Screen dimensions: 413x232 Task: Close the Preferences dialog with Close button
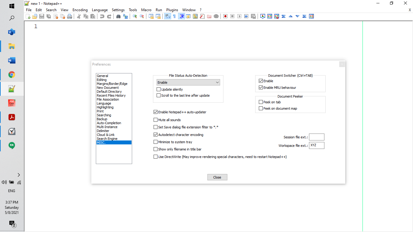[x=217, y=177]
